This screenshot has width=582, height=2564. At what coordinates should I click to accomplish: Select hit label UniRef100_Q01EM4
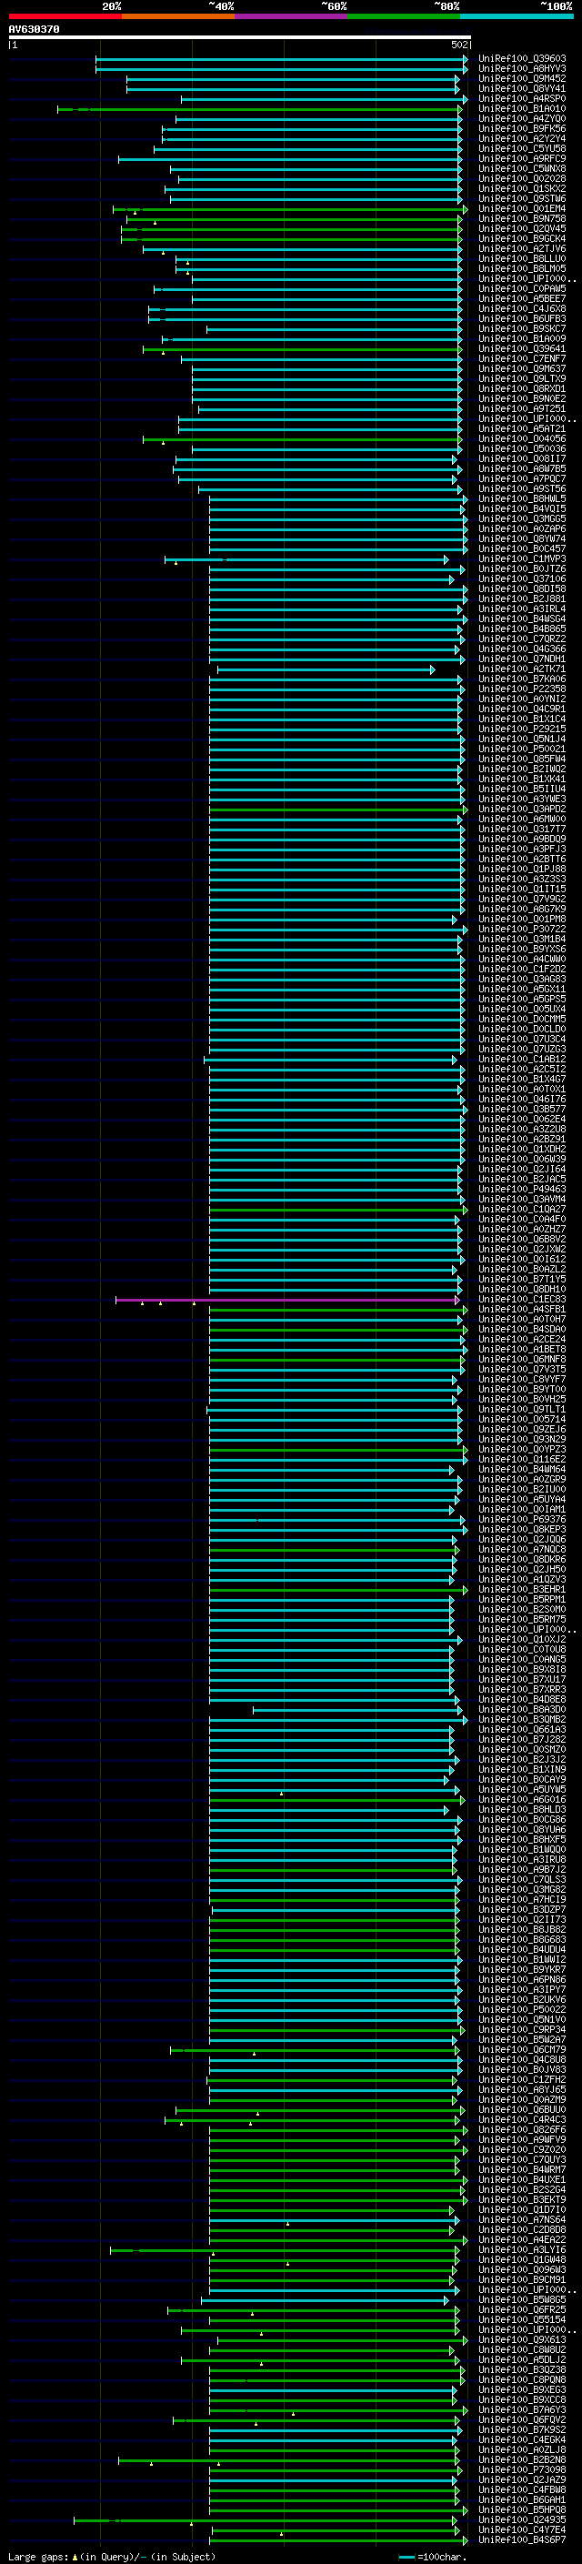tap(522, 209)
